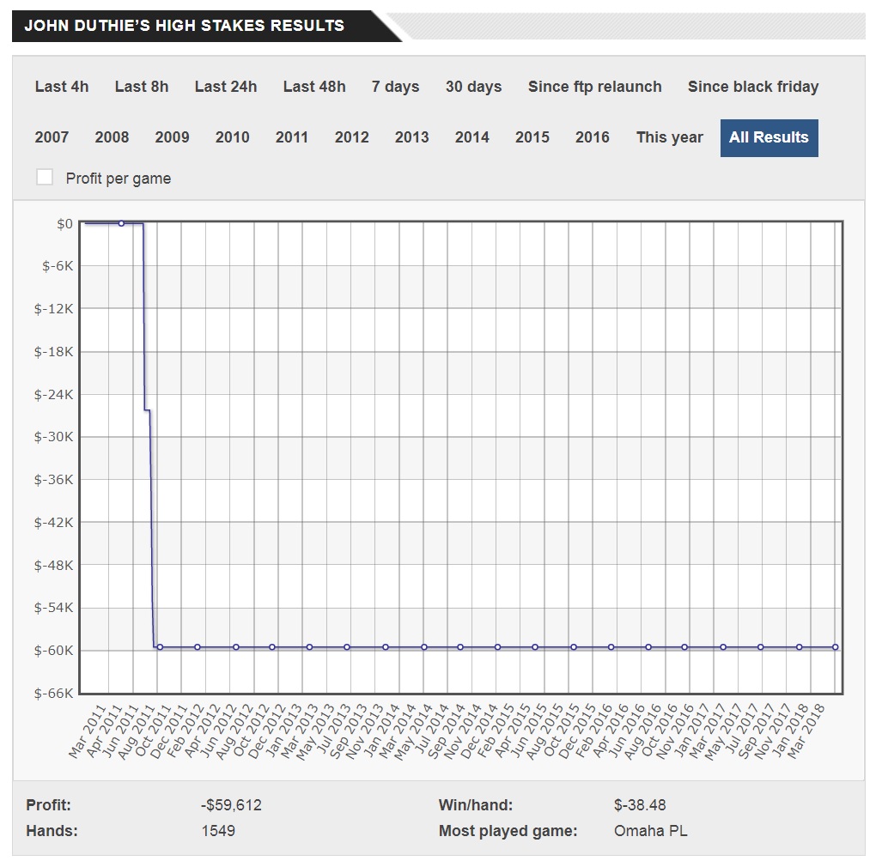Switch to 2013 results
This screenshot has height=861, width=882.
click(412, 137)
